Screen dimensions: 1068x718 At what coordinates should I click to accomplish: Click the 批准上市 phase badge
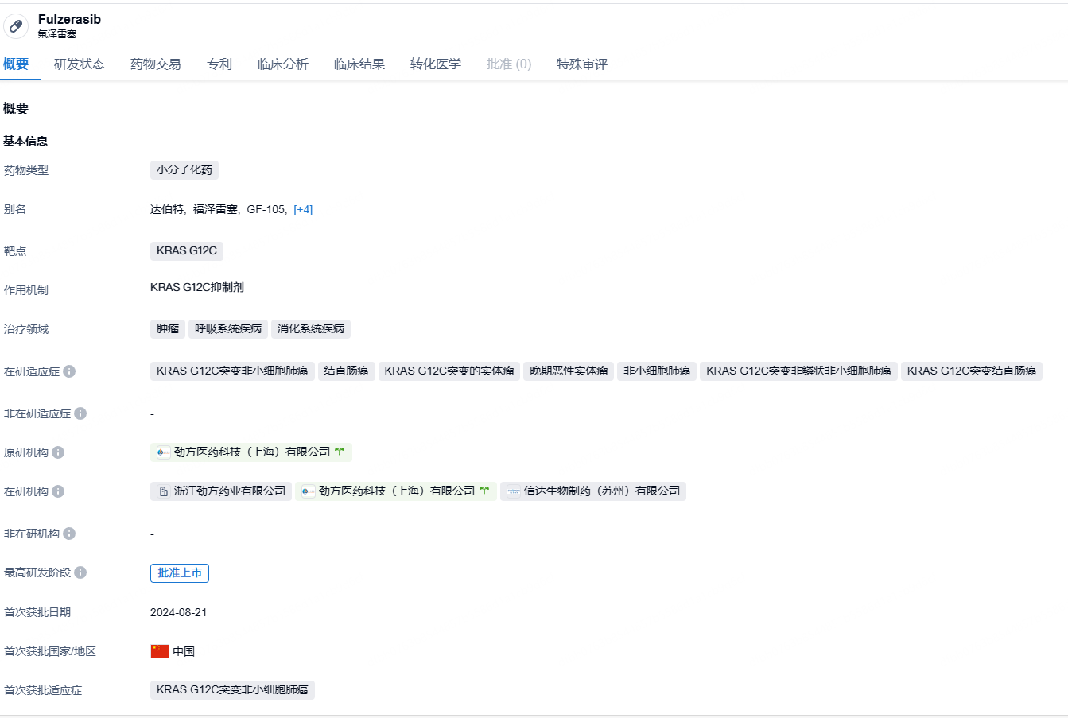pyautogui.click(x=180, y=573)
